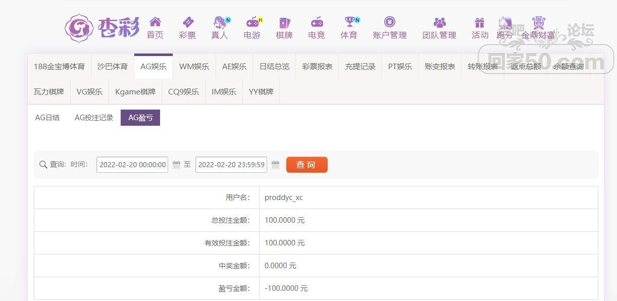This screenshot has width=617, height=301.
Task: Open the 金鼎财富 navigation icon
Action: [x=538, y=23]
